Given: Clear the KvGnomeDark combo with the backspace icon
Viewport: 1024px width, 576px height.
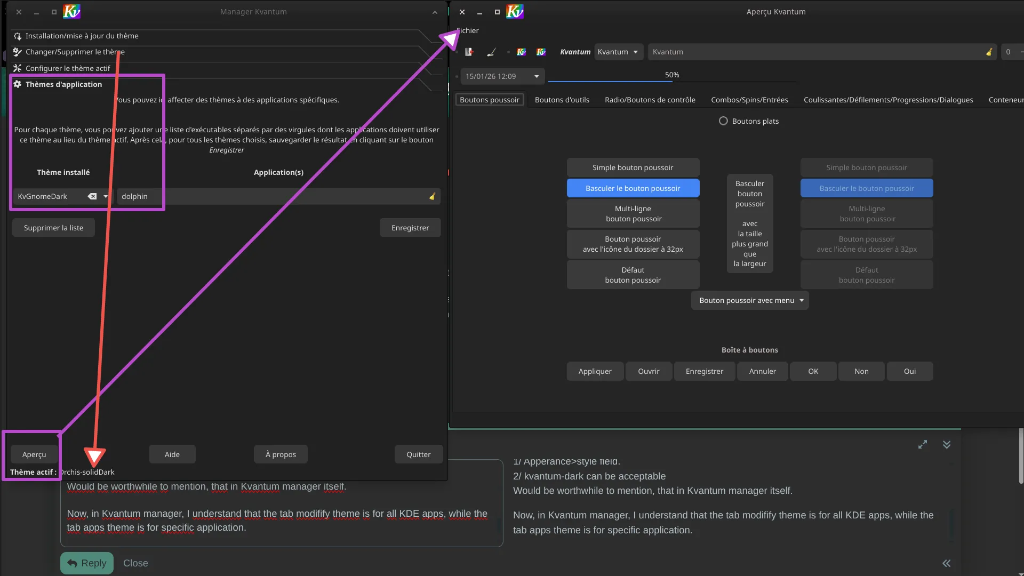Looking at the screenshot, I should (92, 196).
